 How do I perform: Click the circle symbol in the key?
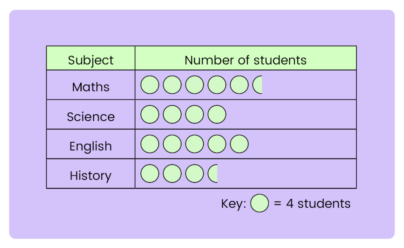pyautogui.click(x=259, y=204)
